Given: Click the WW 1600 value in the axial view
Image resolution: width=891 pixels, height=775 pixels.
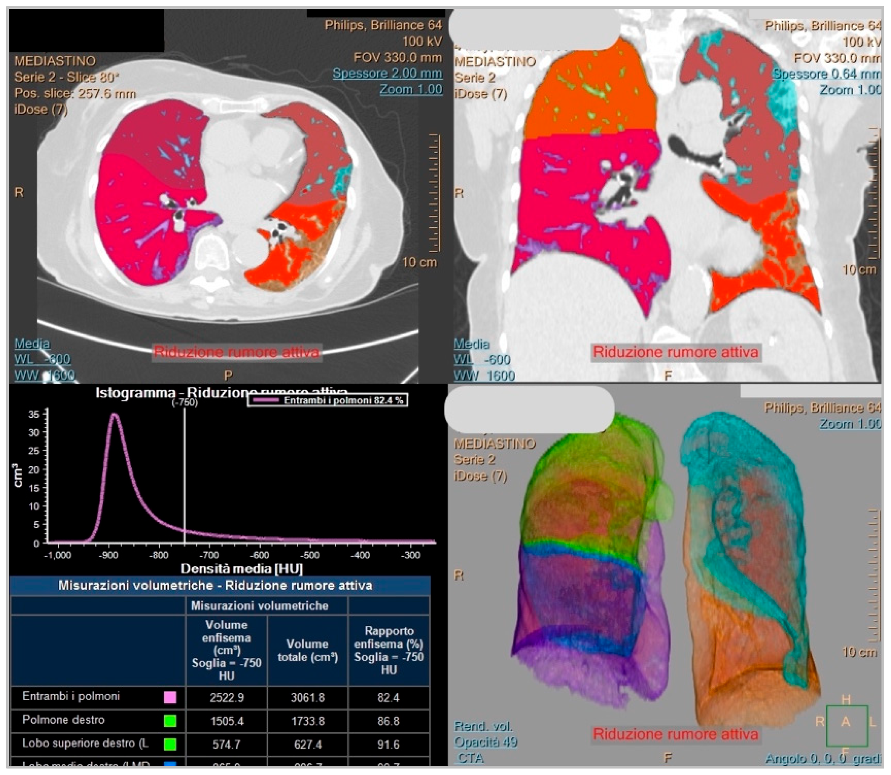Looking at the screenshot, I should tap(45, 375).
